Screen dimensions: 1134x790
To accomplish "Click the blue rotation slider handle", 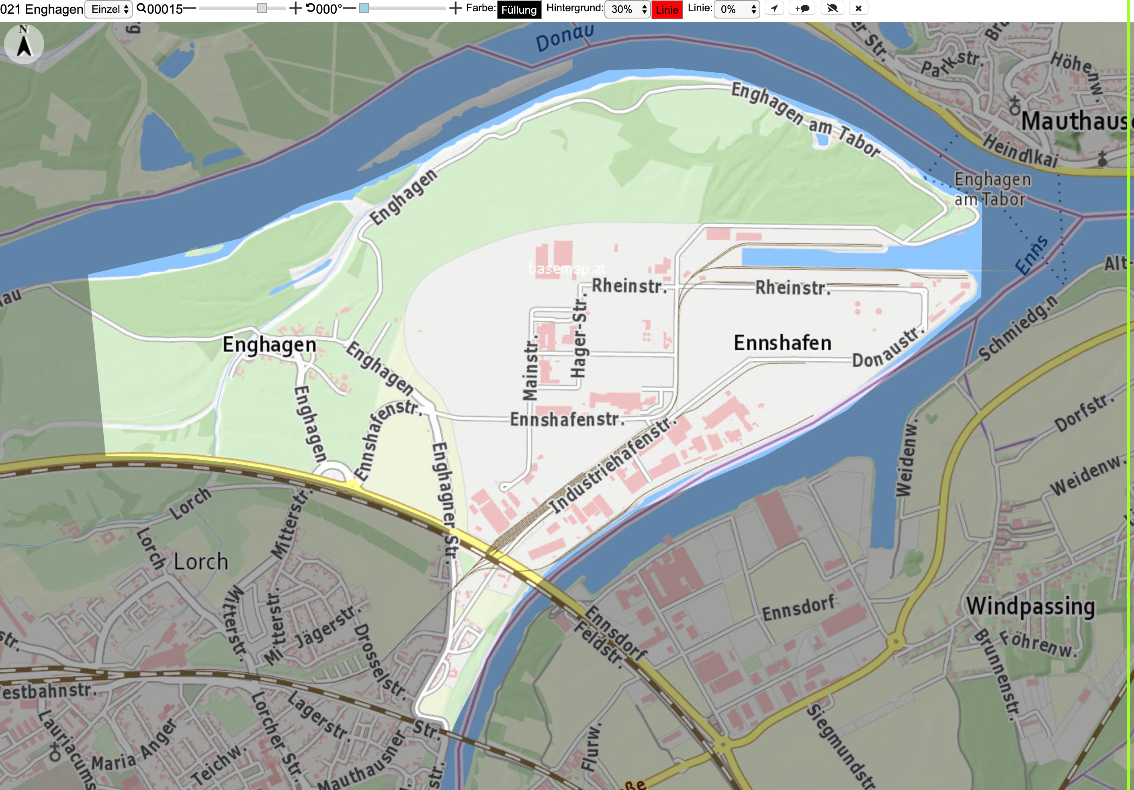I will pos(364,8).
